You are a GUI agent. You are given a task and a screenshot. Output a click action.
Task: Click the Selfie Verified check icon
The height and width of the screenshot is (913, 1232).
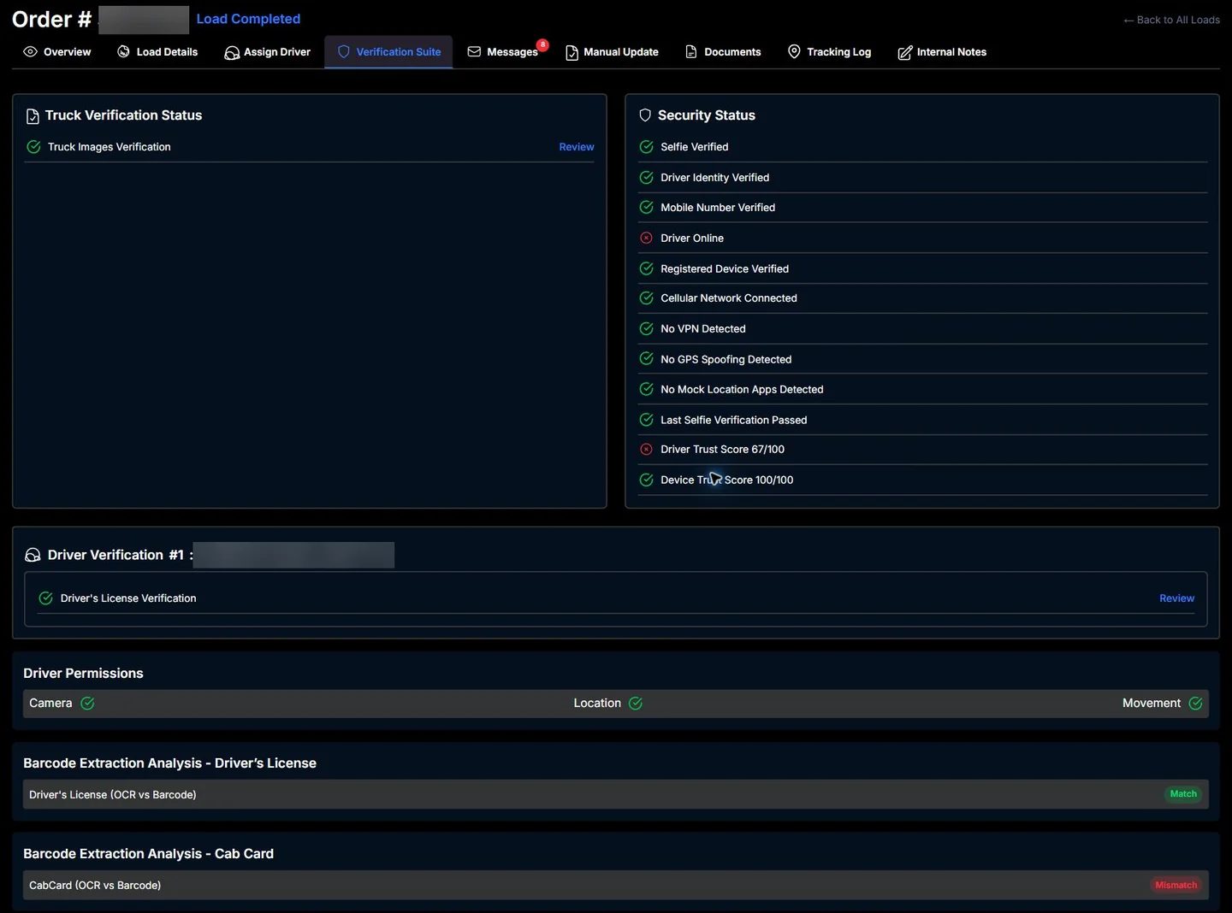pos(647,147)
